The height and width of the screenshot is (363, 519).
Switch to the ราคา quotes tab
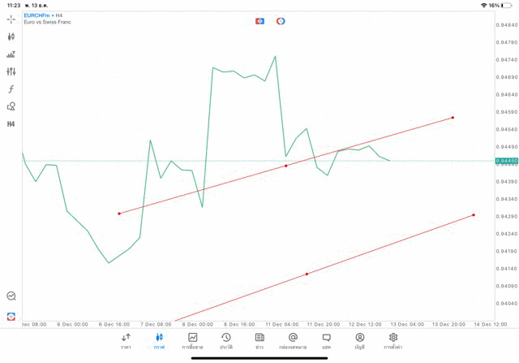coord(126,341)
